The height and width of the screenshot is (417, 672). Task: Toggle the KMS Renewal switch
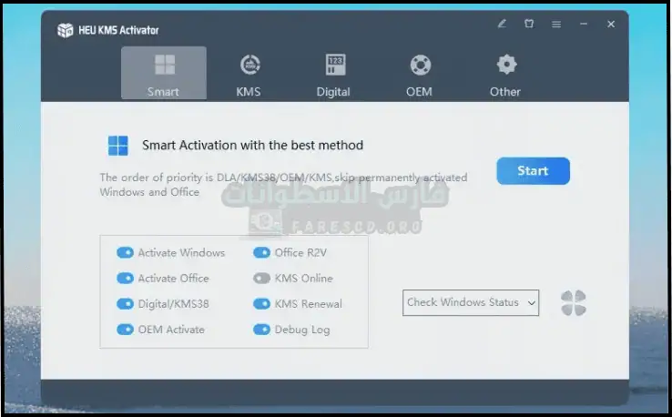[x=261, y=304]
